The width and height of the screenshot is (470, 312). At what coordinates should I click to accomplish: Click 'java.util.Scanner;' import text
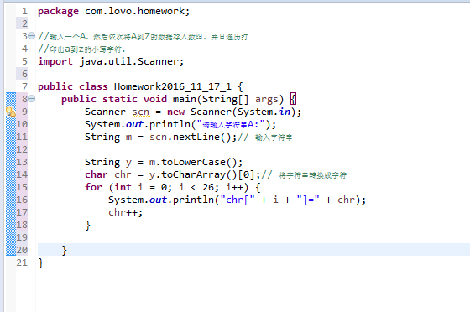pos(132,61)
